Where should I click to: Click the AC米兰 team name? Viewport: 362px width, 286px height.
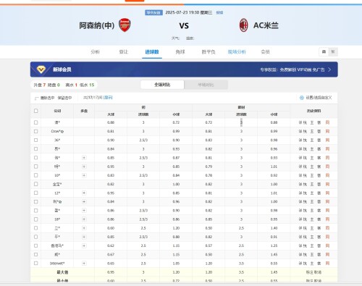pyautogui.click(x=266, y=25)
